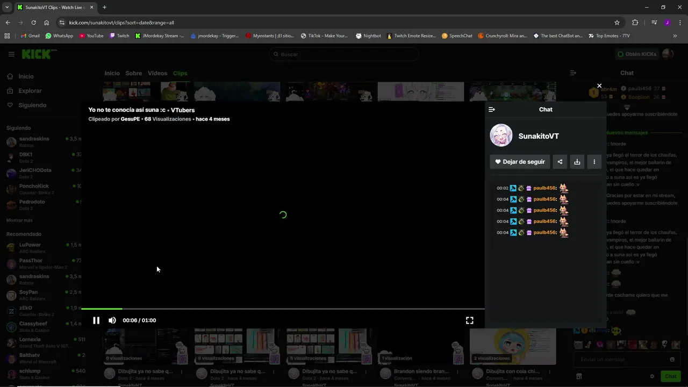688x387 pixels.
Task: Share the clip
Action: click(x=560, y=162)
